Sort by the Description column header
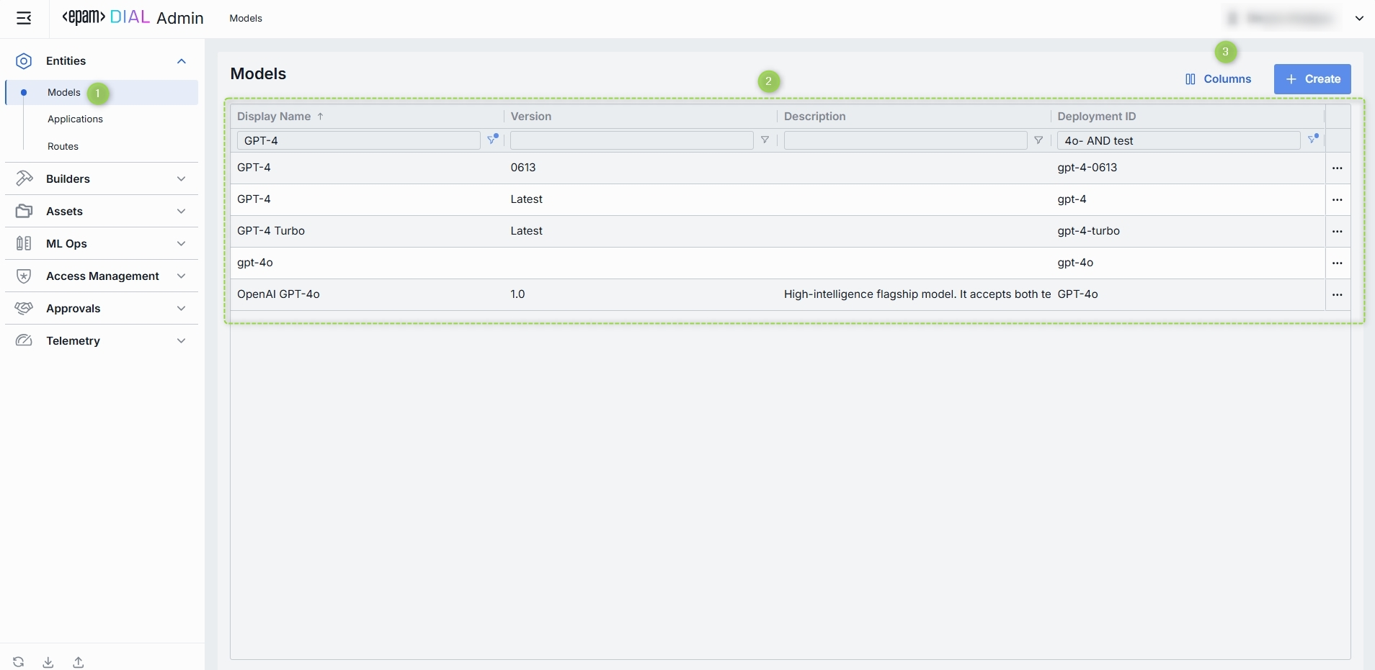The width and height of the screenshot is (1375, 670). tap(814, 116)
